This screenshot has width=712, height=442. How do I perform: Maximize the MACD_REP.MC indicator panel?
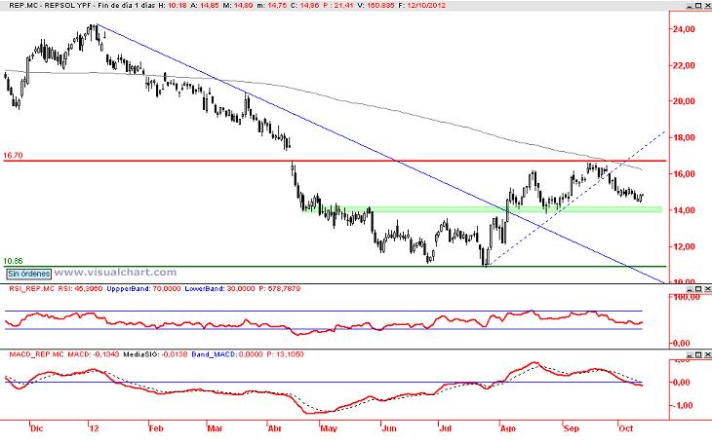[698, 354]
